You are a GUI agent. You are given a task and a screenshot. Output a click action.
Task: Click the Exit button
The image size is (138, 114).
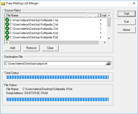126,22
